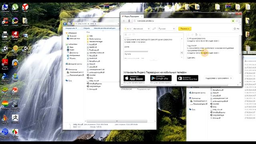The width and height of the screenshot is (256, 144).
Task: Open the Yandex browser desktop shortcut
Action: 25,8
